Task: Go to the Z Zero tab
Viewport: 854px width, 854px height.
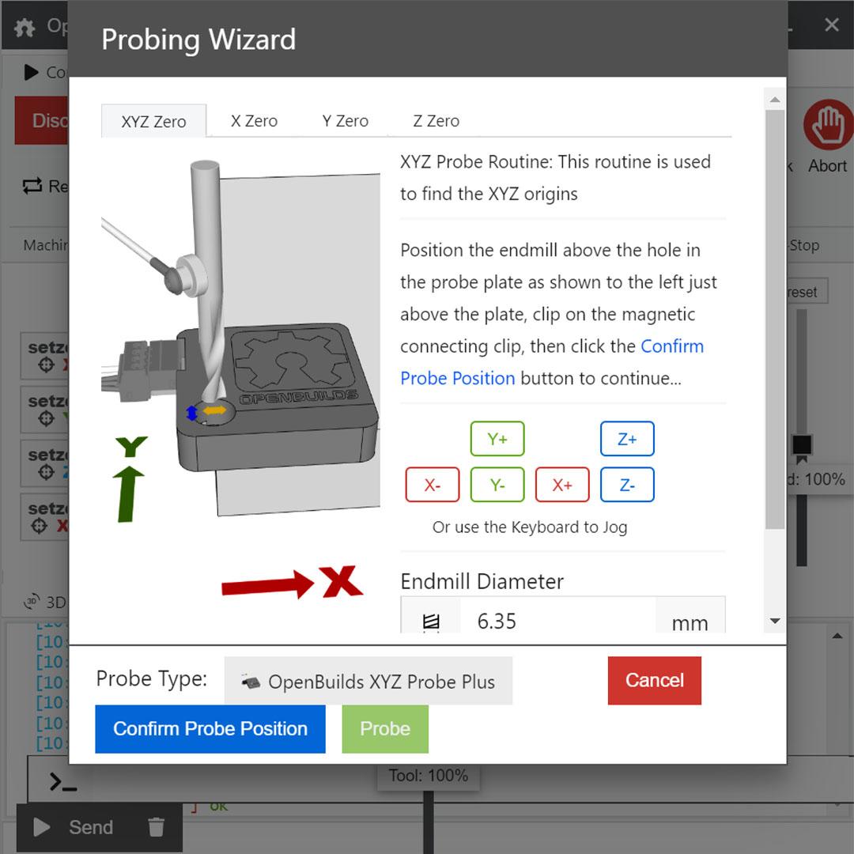Action: (x=436, y=120)
